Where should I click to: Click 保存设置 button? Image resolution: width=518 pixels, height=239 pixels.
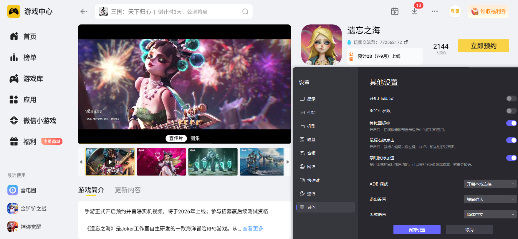pos(417,230)
